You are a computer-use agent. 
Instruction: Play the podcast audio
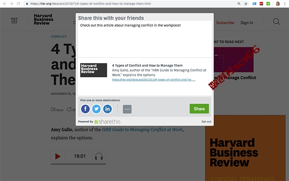click(58, 157)
